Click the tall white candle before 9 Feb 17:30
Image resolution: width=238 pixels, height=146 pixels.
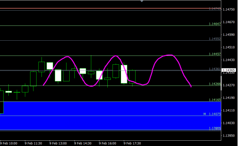124,74
